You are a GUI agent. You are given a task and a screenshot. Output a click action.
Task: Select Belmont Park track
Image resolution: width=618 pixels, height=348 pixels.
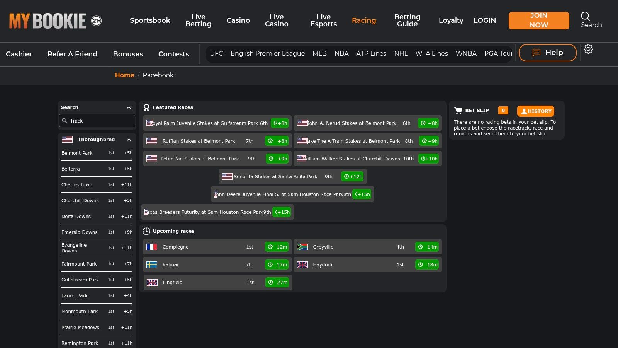point(97,153)
